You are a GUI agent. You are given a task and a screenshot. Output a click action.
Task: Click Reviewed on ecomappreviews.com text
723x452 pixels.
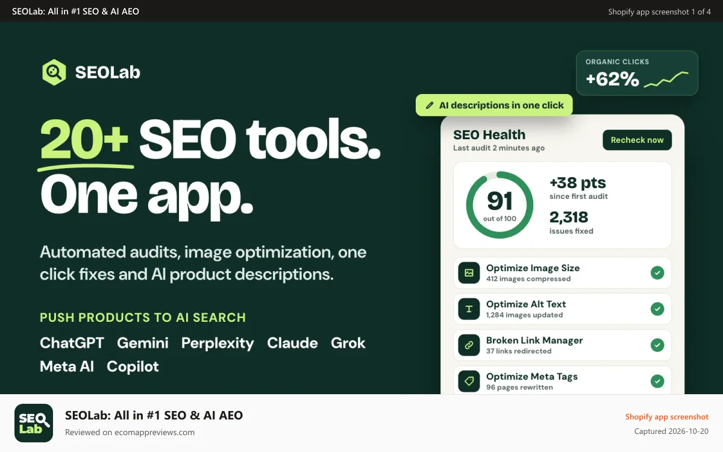click(130, 432)
